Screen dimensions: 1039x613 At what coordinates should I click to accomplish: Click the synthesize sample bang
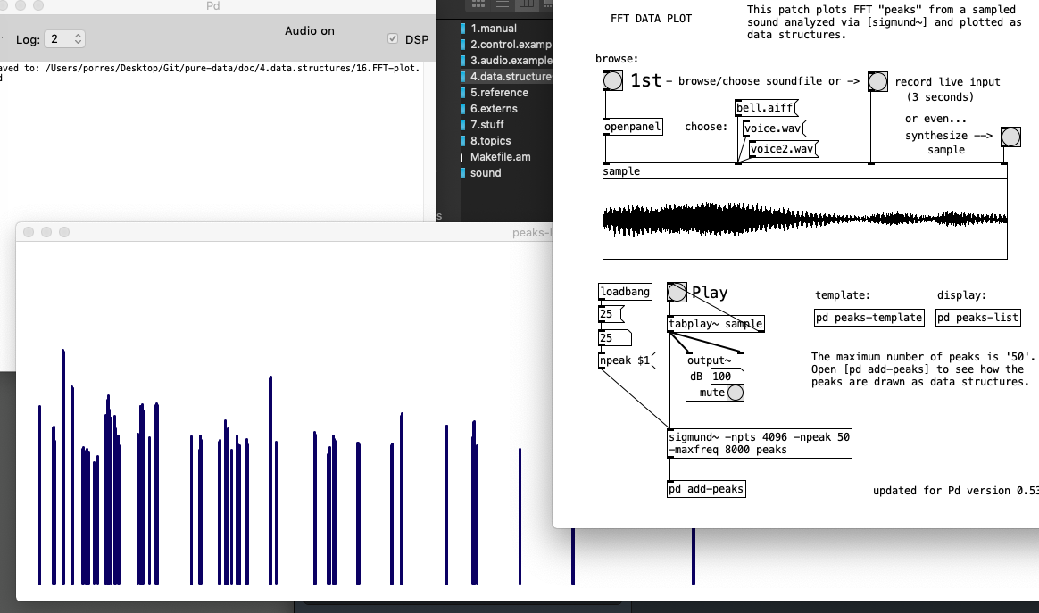tap(1010, 137)
